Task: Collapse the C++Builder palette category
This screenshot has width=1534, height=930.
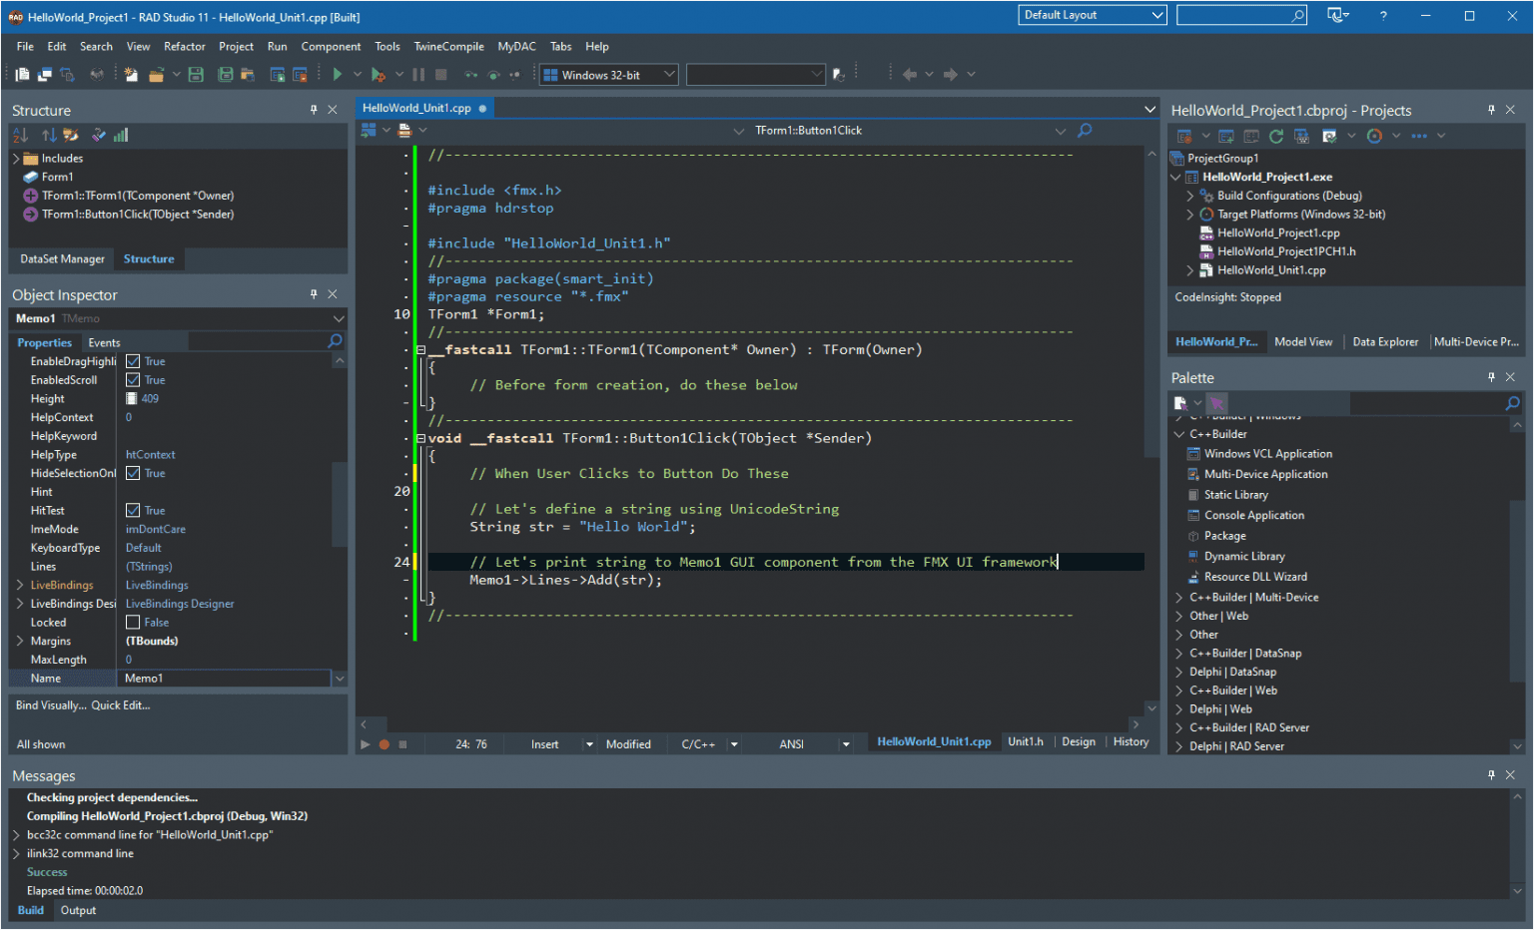Action: [x=1179, y=434]
